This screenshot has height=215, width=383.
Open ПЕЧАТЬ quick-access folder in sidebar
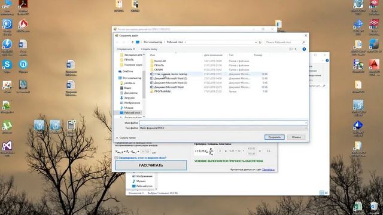point(129,60)
